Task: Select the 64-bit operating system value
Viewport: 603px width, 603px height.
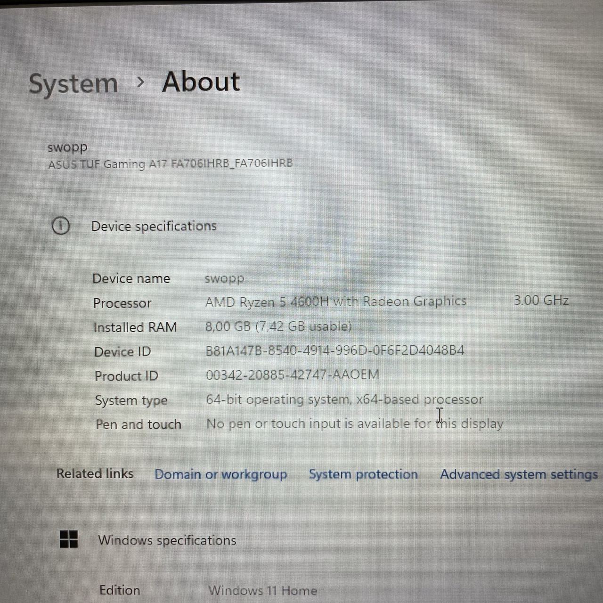Action: [x=345, y=399]
